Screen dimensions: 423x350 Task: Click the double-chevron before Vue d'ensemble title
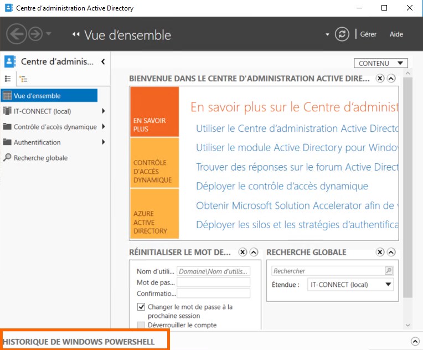[x=76, y=34]
